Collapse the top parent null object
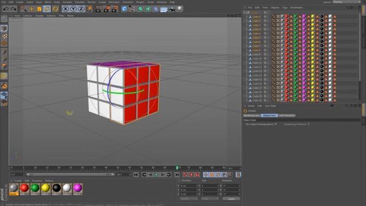 click(x=244, y=13)
